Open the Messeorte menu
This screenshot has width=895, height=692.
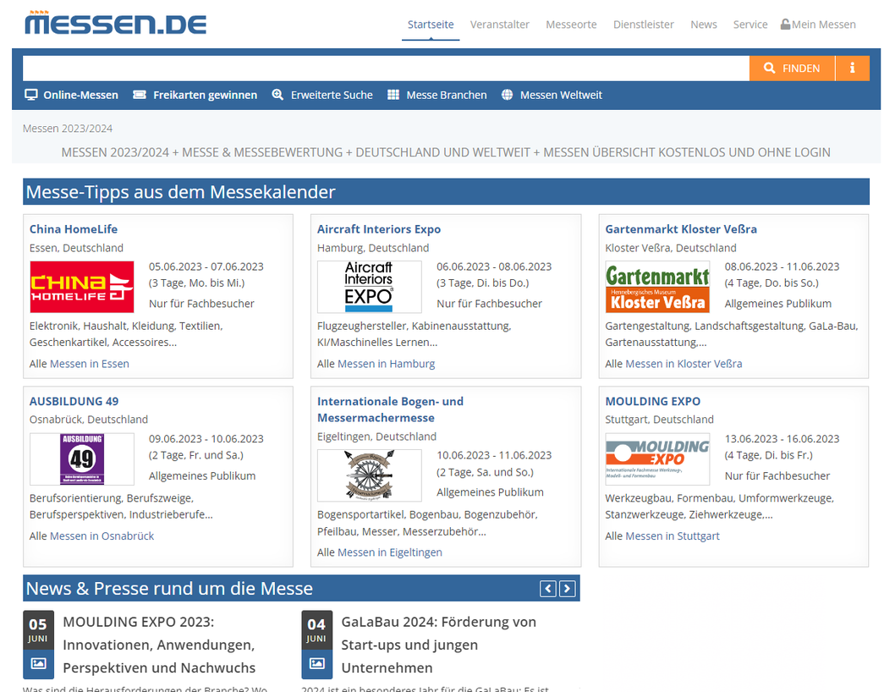coord(571,25)
